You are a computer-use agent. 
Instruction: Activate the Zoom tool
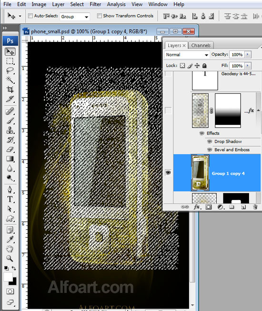10,258
